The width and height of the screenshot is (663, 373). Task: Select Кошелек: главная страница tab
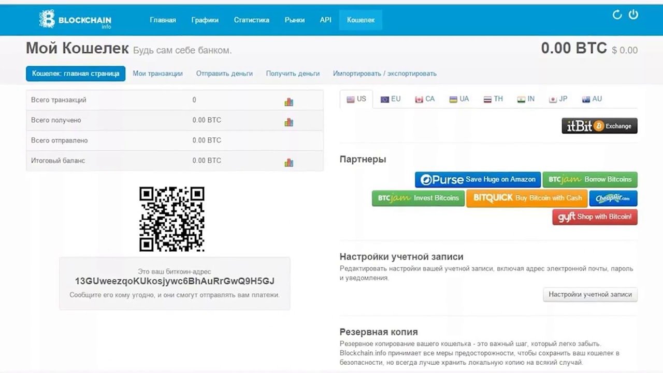[x=76, y=74]
